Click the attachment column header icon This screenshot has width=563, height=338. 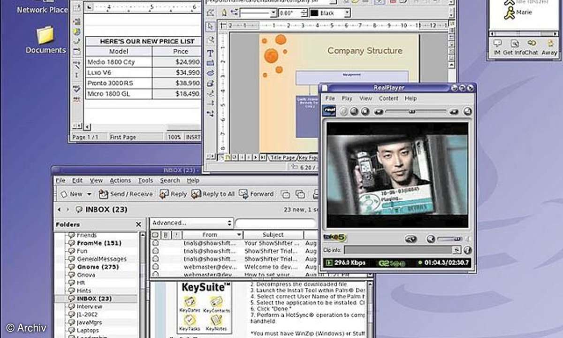click(166, 234)
